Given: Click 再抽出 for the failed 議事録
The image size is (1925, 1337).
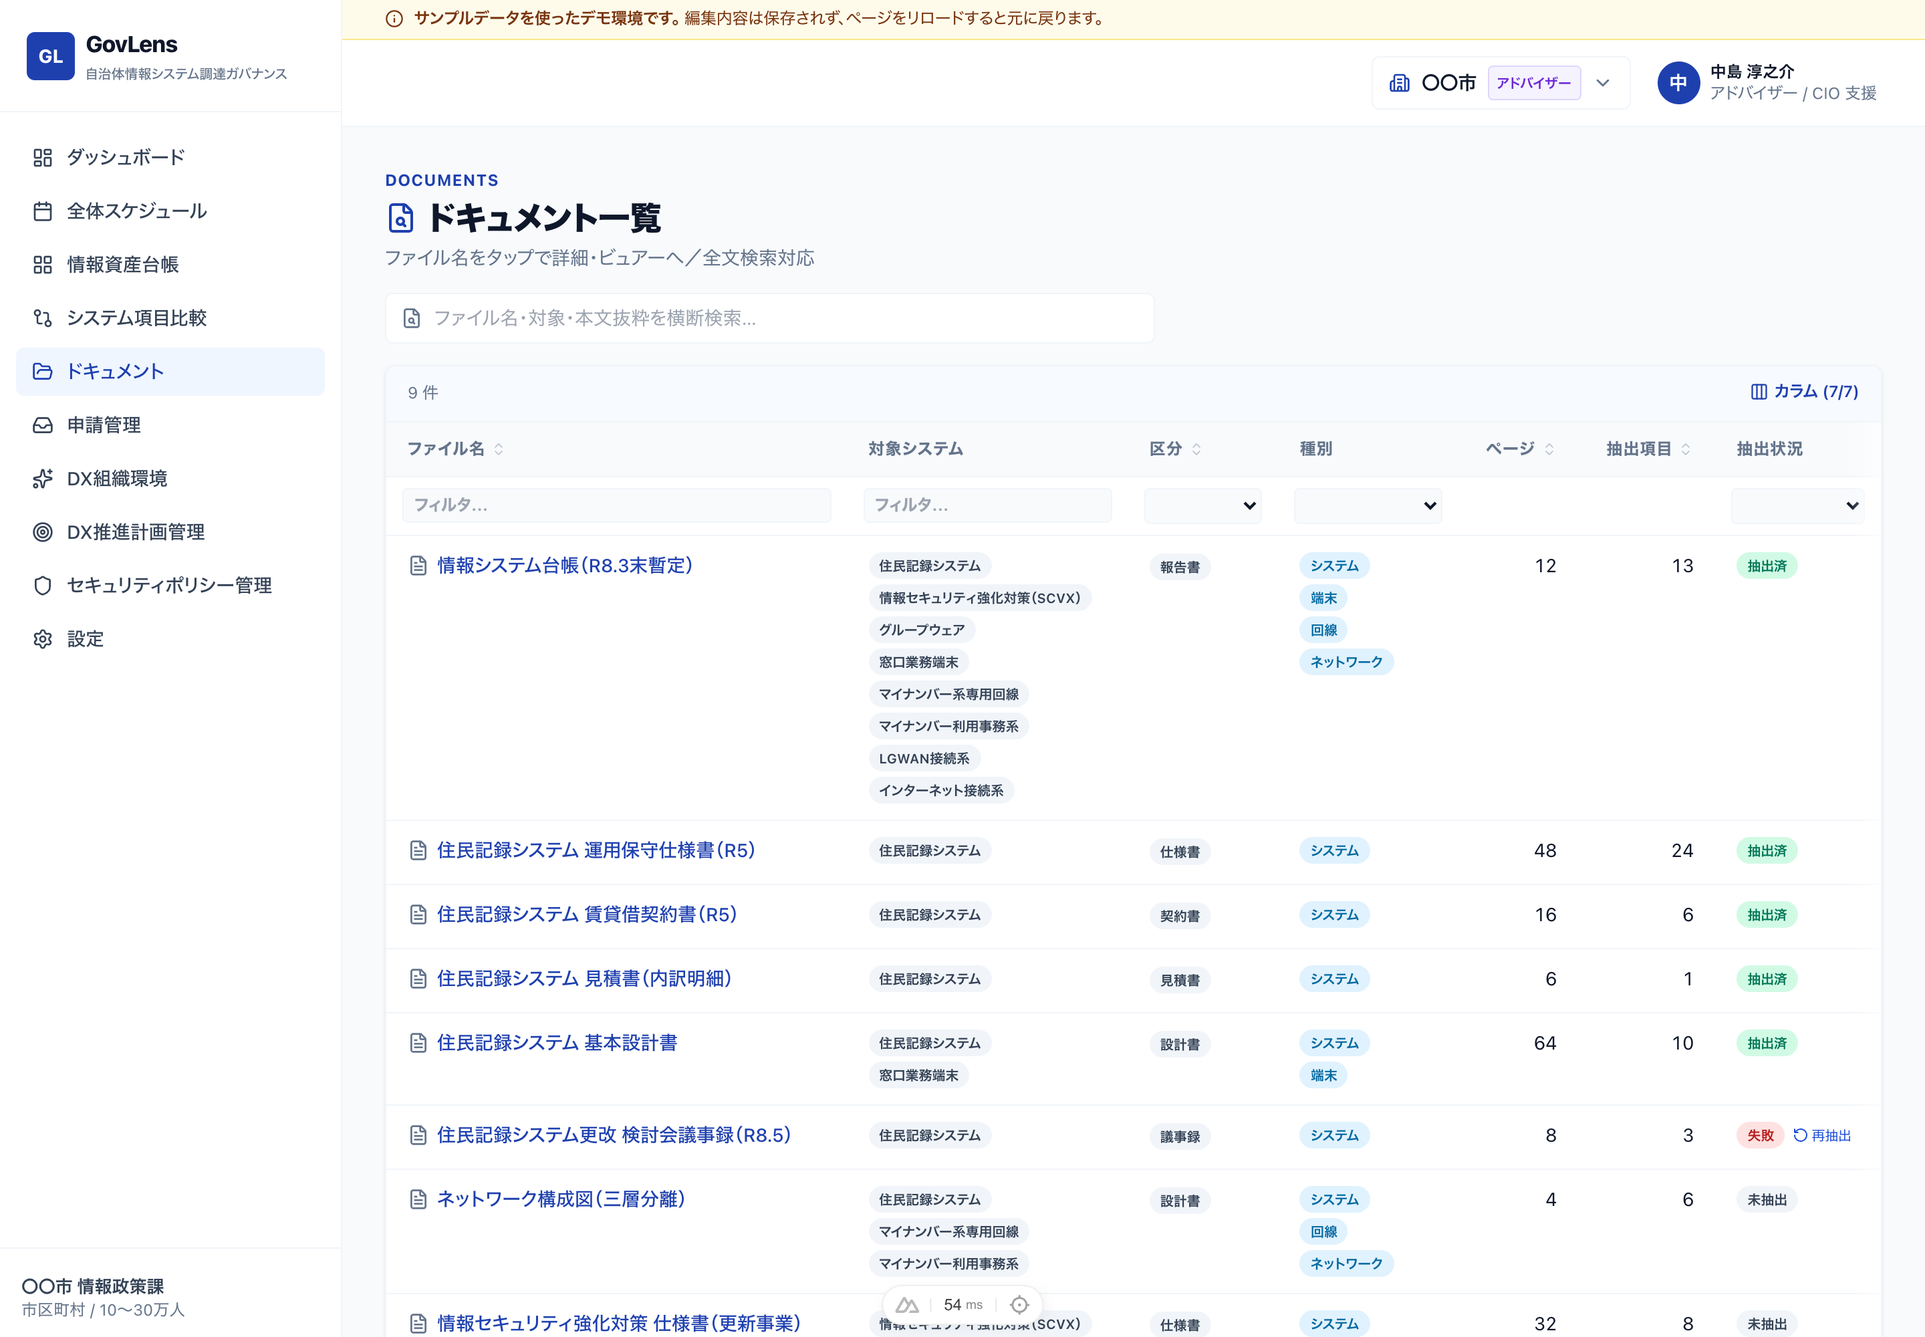Looking at the screenshot, I should point(1822,1136).
